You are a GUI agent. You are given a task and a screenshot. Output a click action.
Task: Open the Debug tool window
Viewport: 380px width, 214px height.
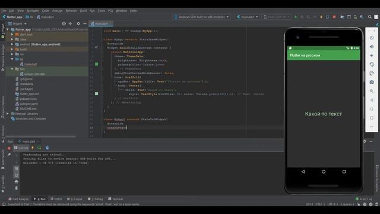pos(96,199)
